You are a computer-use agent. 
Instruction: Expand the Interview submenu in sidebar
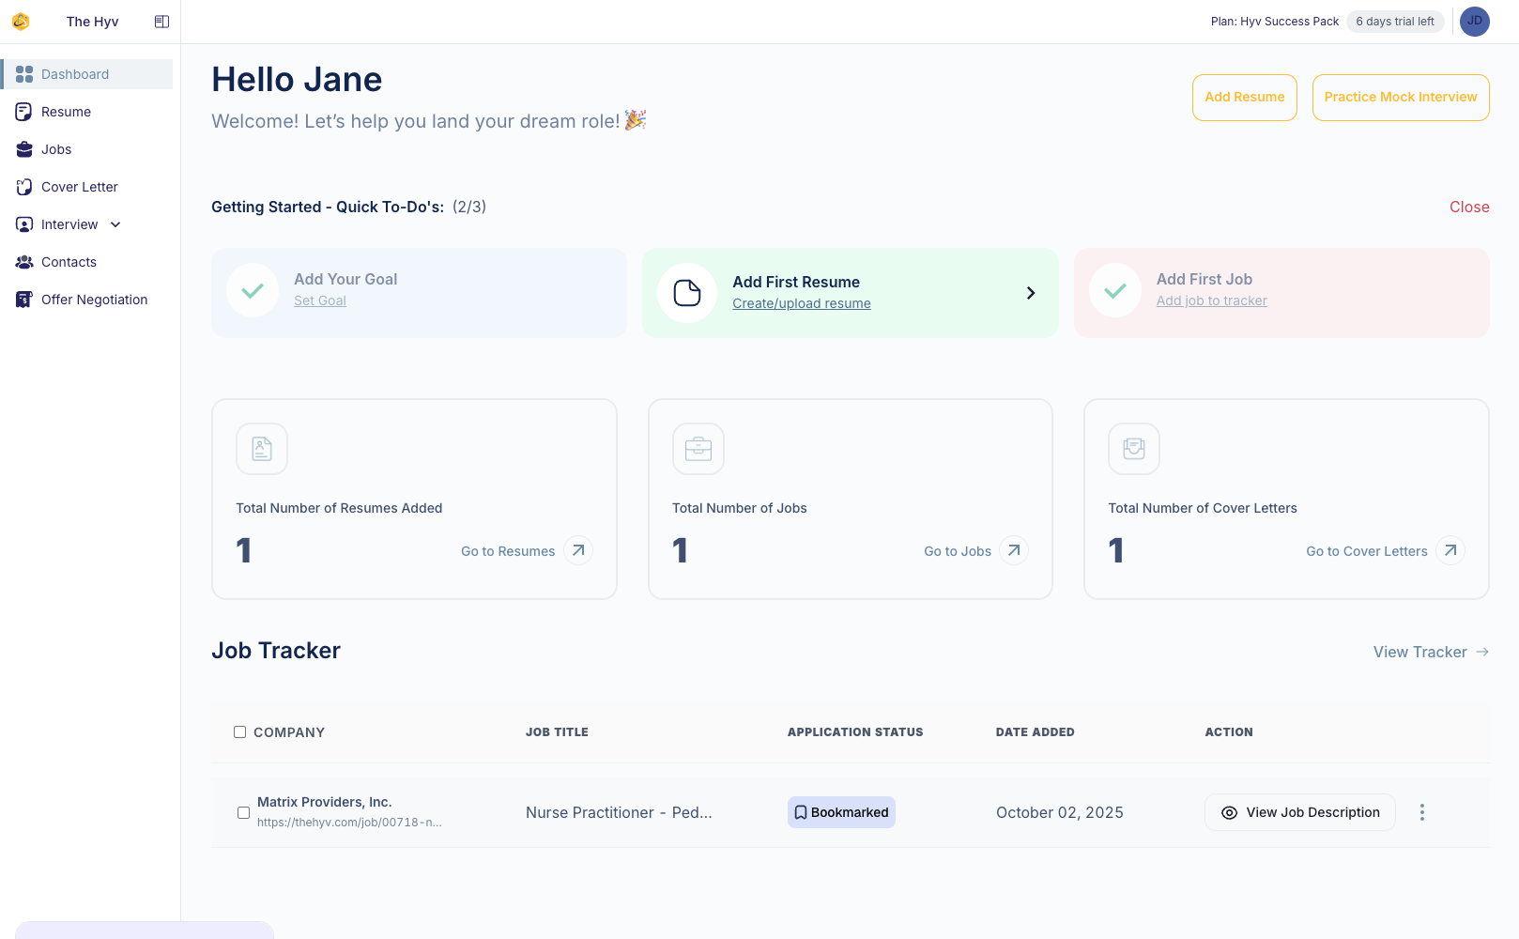(x=115, y=224)
